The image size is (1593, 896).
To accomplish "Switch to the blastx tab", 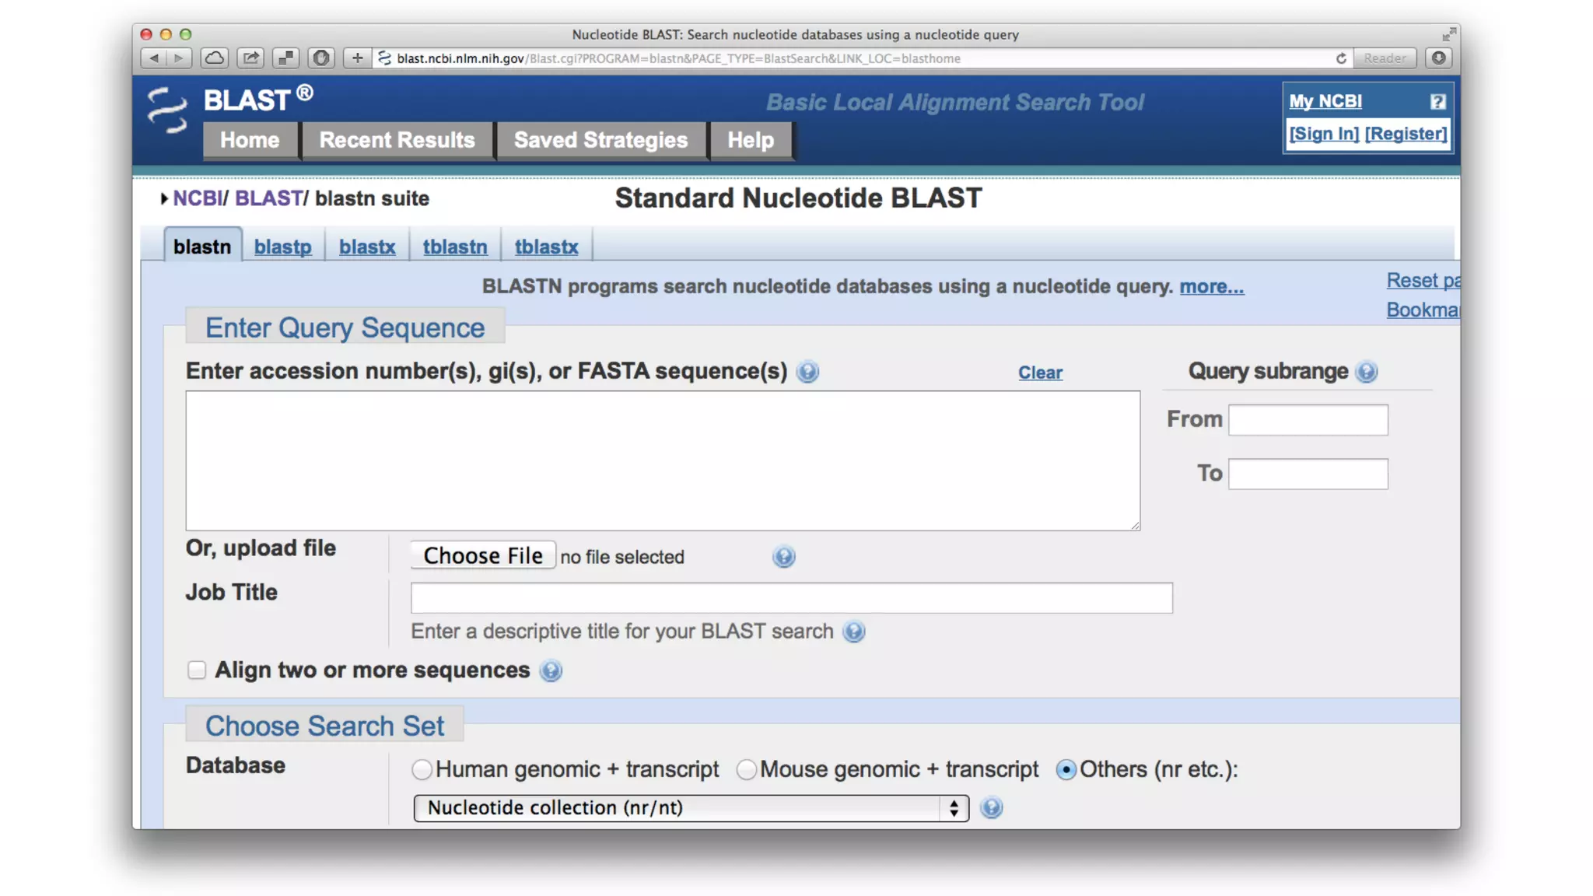I will (x=367, y=247).
